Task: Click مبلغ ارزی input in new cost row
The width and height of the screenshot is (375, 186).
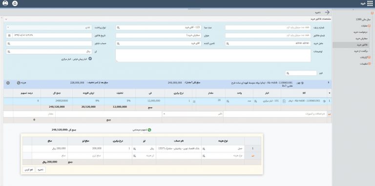Action: click(85, 156)
